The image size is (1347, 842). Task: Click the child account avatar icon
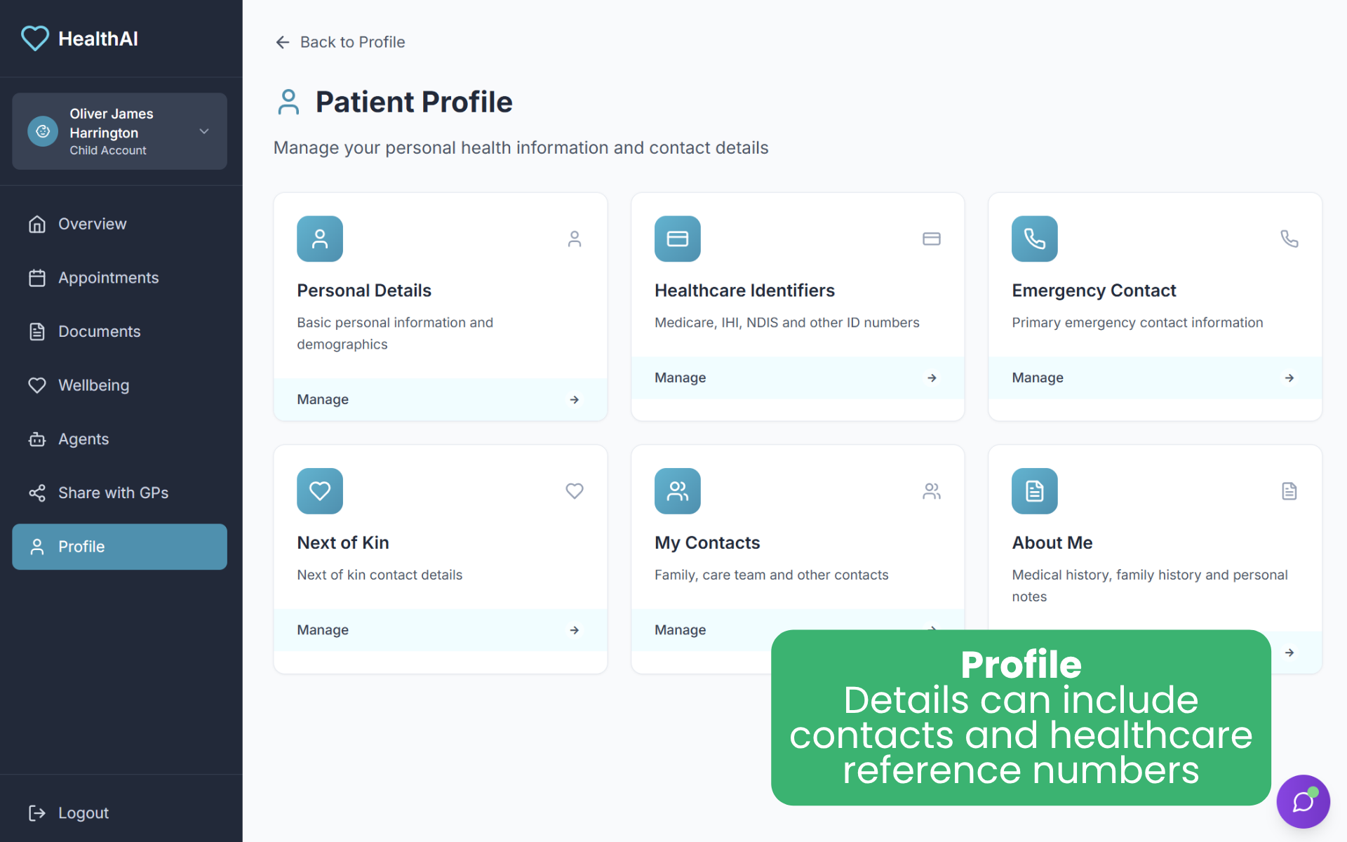(43, 131)
